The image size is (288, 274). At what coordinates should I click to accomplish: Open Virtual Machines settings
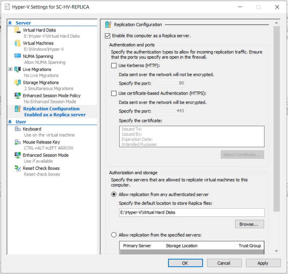38,43
